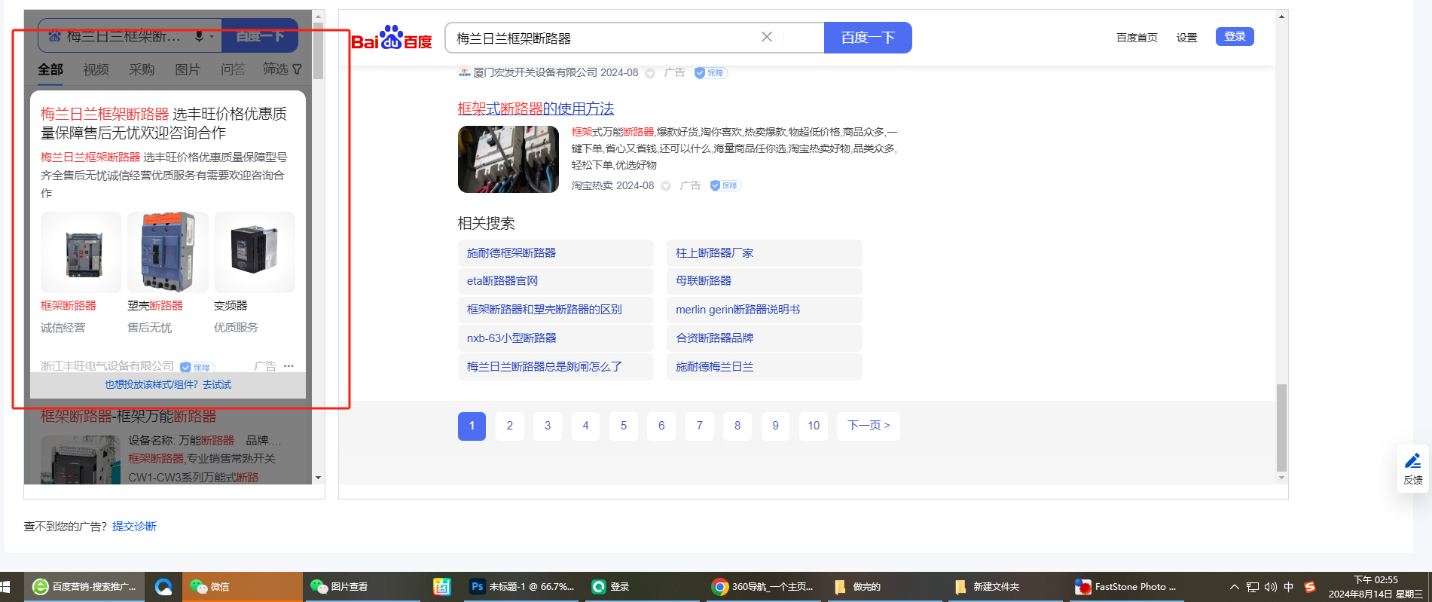Clear the search box with X icon

click(766, 37)
